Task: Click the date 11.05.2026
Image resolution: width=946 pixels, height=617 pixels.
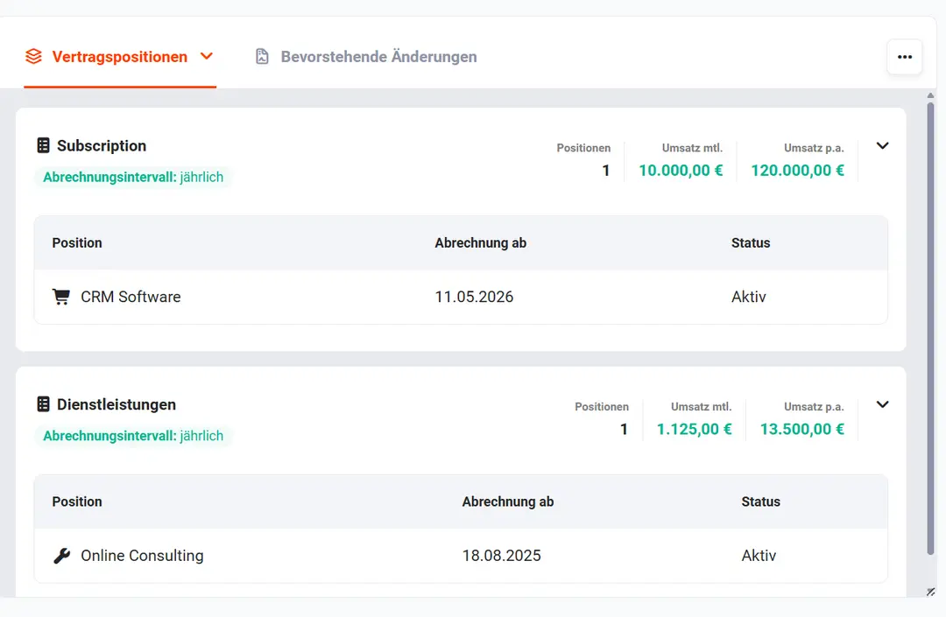Action: (474, 297)
